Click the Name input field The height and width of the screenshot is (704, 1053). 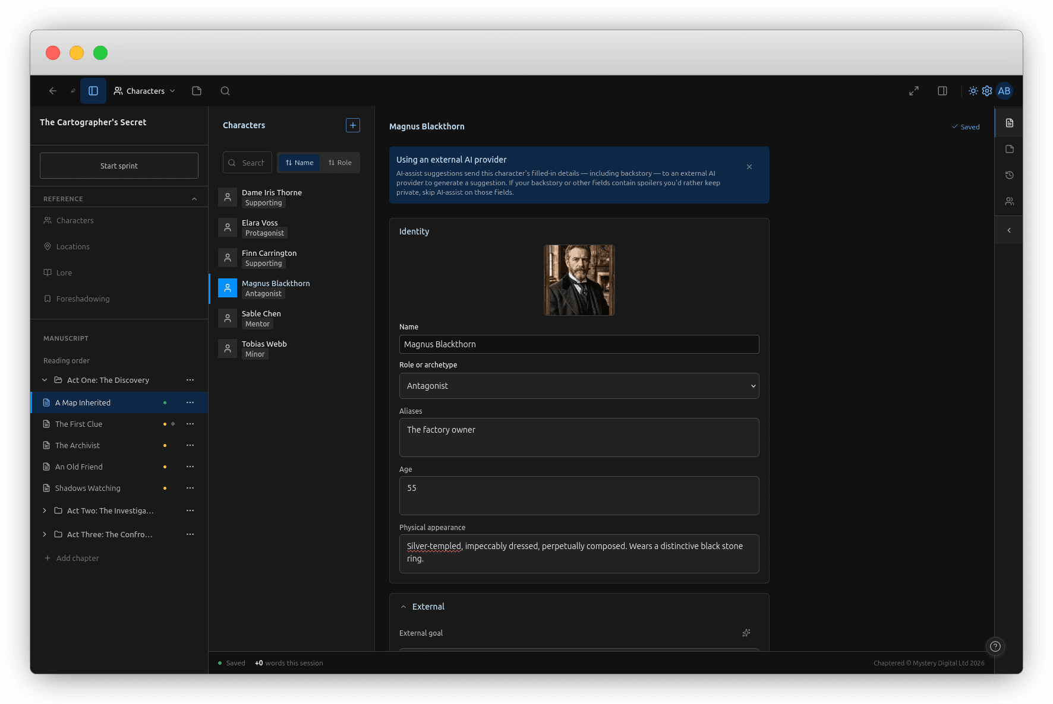click(579, 344)
